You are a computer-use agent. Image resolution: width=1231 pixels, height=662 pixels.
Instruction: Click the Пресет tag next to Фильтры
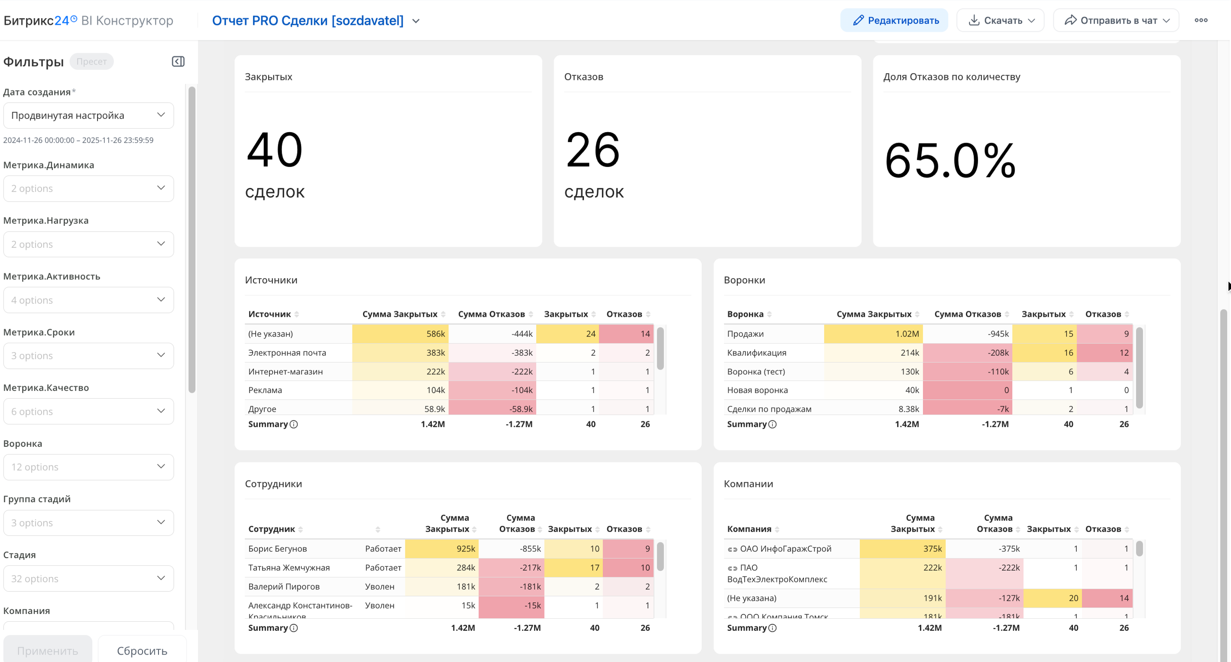tap(91, 62)
